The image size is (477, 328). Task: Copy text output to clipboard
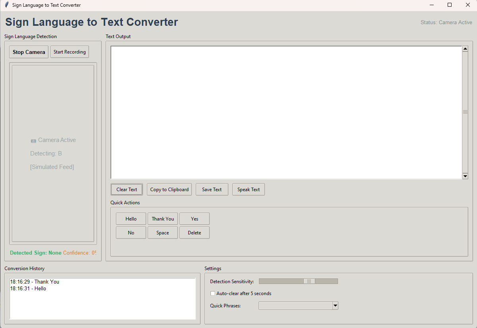[x=169, y=190]
